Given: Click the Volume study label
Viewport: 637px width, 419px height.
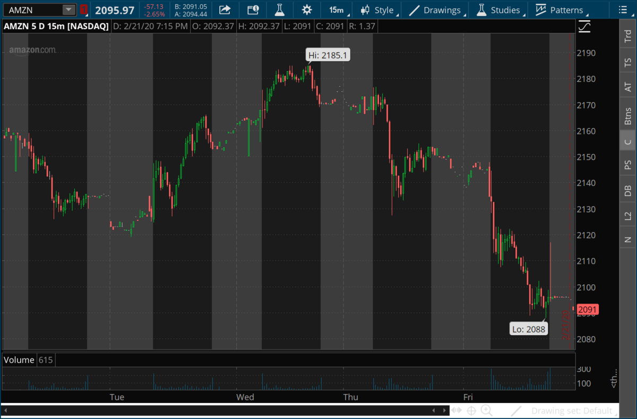Looking at the screenshot, I should point(19,360).
